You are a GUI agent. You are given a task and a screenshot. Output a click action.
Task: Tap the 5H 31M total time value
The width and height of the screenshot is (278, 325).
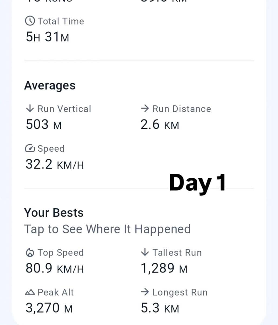pos(47,37)
